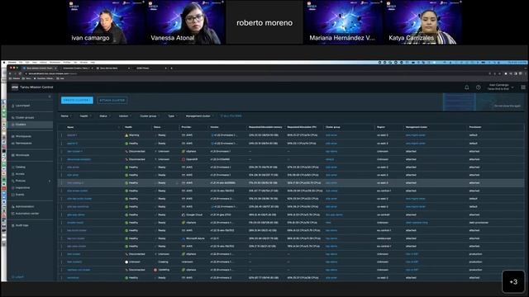The height and width of the screenshot is (297, 529).
Task: Click the white Unknown health circle icon
Action: tap(126, 262)
